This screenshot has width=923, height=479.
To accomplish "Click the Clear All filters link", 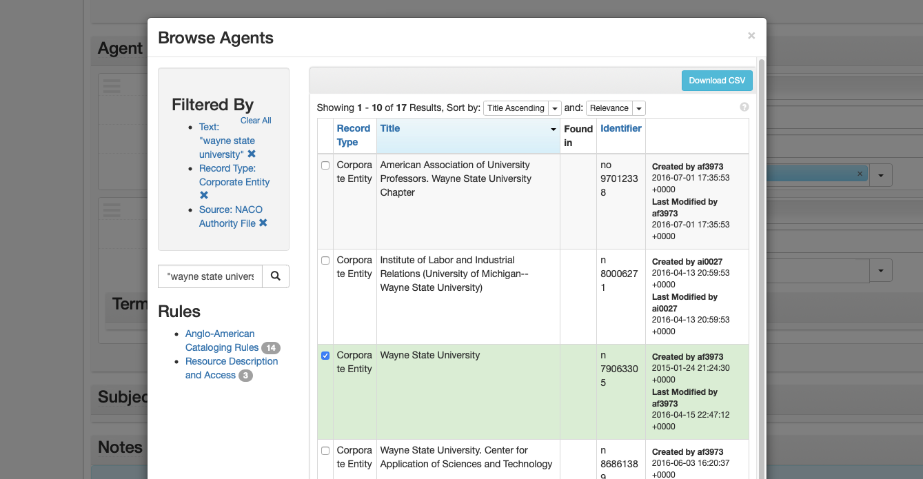I will (256, 121).
